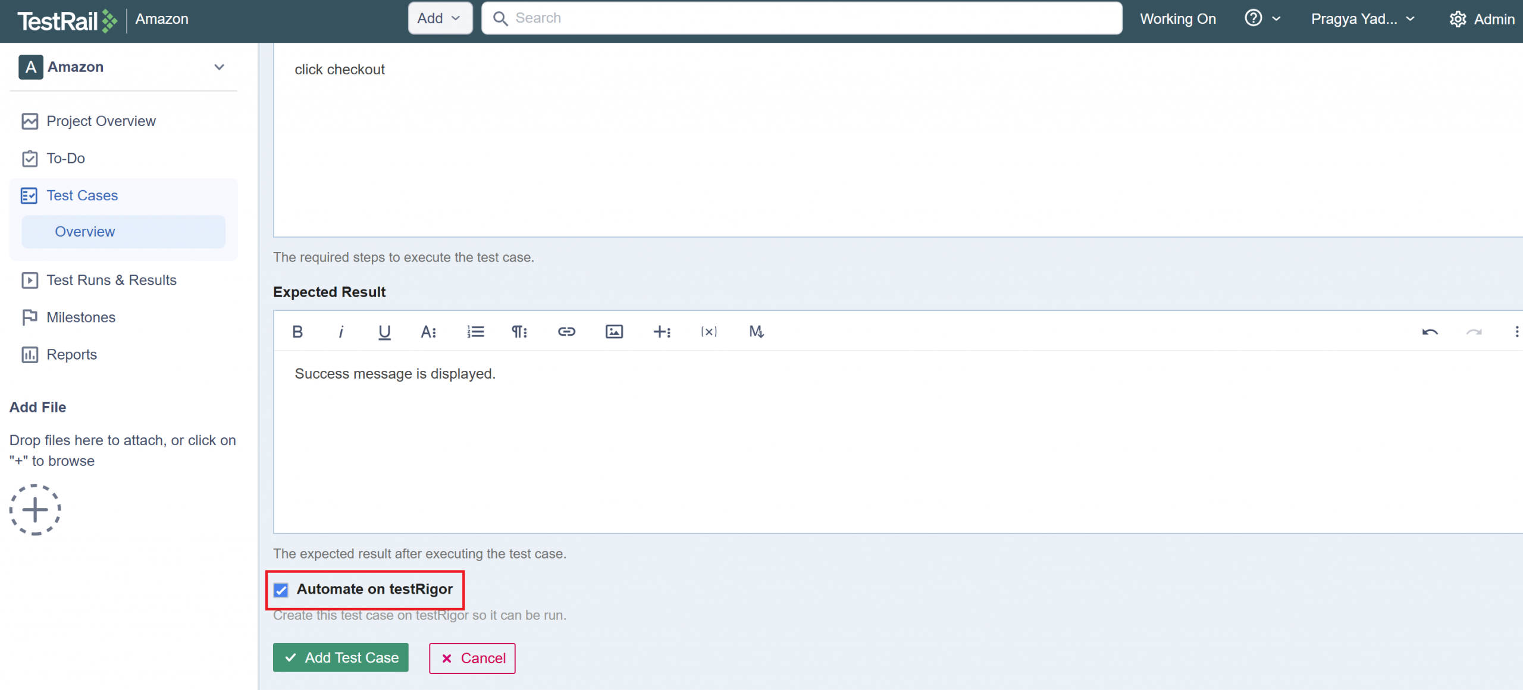
Task: Click the insert variable (x) icon
Action: point(709,332)
